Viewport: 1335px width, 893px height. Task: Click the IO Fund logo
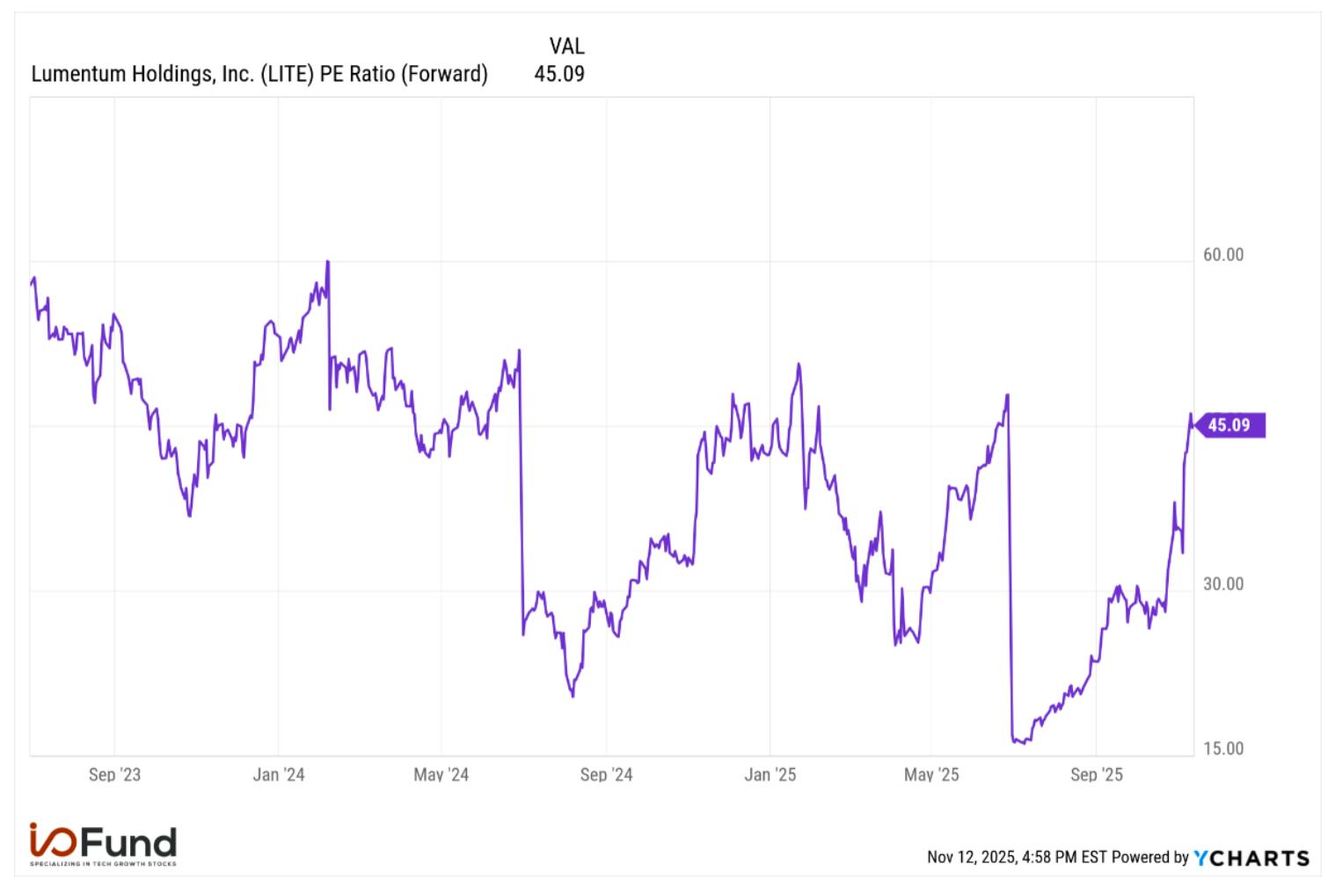pos(103,845)
